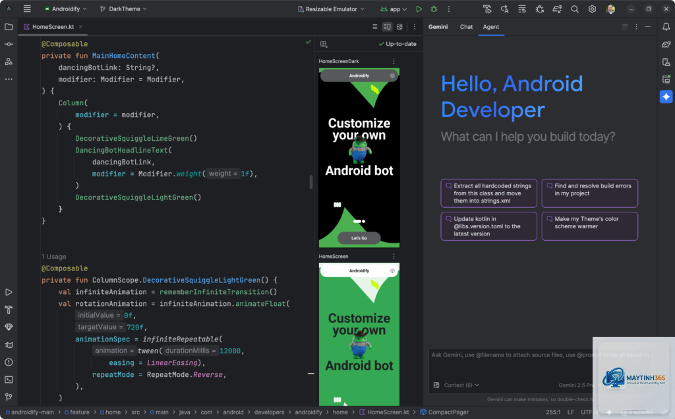Viewport: 675px width, 419px height.
Task: Open the Problems tool window icon
Action: 9,362
